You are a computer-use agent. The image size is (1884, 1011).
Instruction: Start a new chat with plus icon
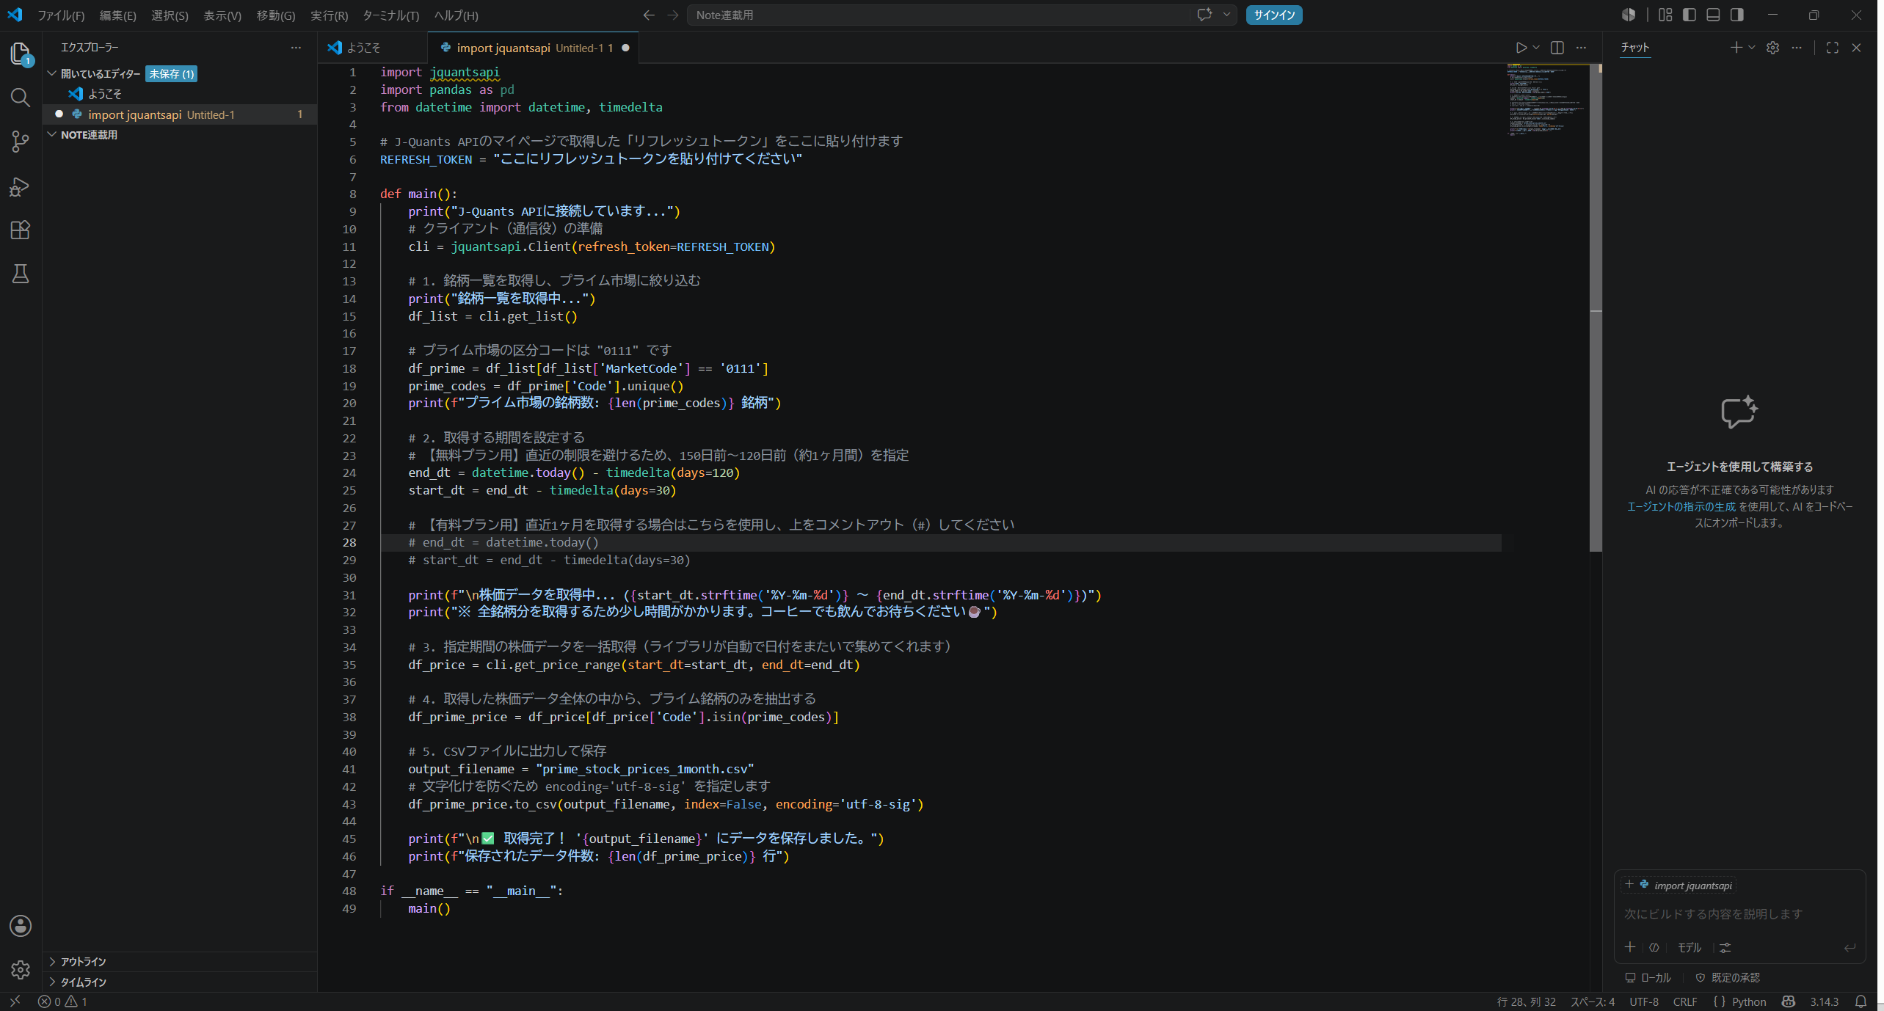coord(1736,48)
